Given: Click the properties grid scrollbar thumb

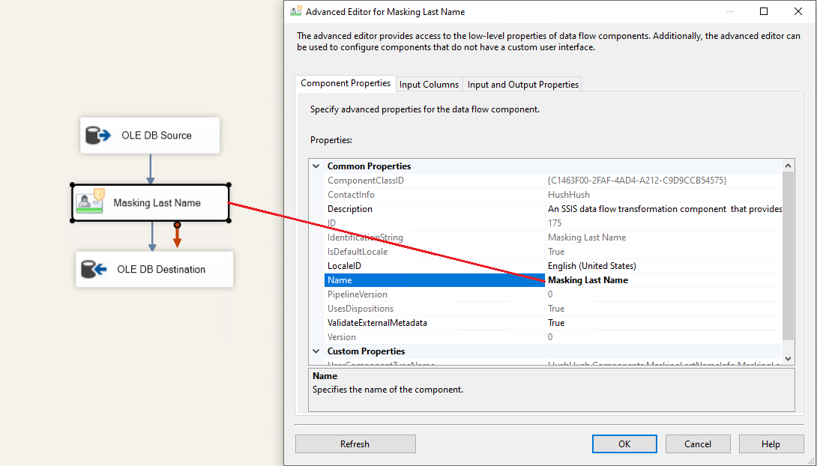Looking at the screenshot, I should 788,256.
